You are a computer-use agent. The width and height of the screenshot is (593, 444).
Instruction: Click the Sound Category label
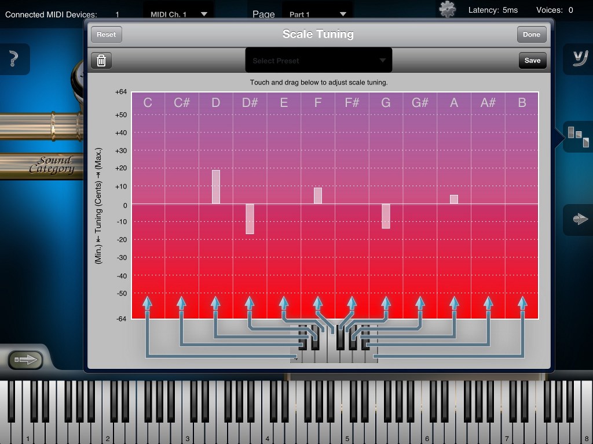click(x=53, y=165)
